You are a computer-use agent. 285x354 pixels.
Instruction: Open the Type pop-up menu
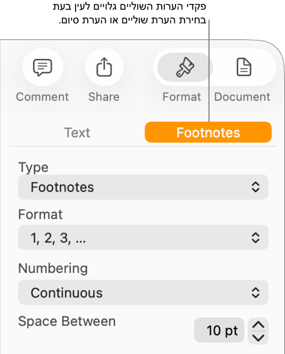143,187
